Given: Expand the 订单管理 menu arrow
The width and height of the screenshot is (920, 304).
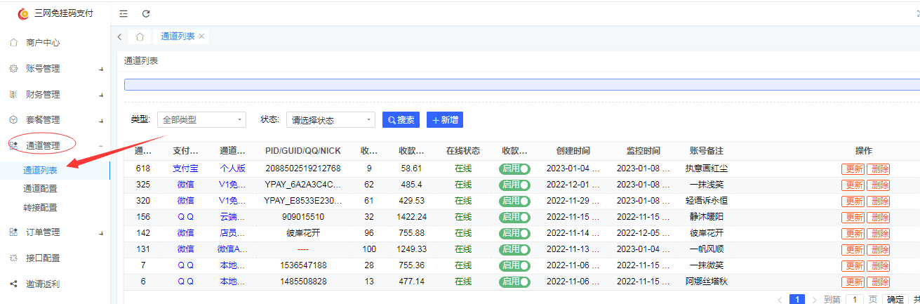Looking at the screenshot, I should 101,233.
